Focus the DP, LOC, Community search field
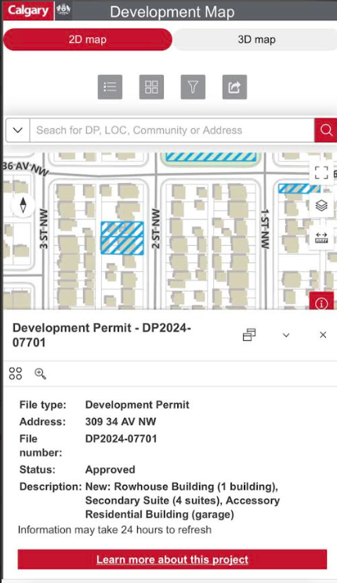 [x=172, y=130]
